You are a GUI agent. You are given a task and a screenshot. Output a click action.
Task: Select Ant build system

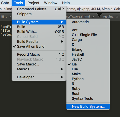[88, 30]
